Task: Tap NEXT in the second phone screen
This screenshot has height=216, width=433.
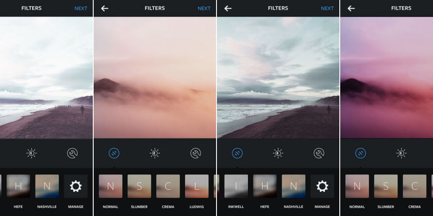Action: [204, 8]
